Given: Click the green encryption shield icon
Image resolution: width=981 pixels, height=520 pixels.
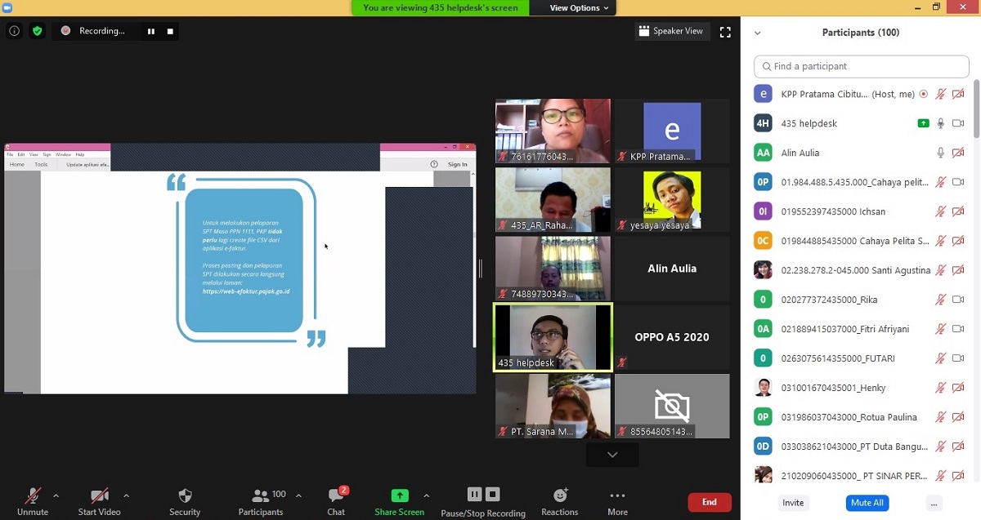Looking at the screenshot, I should [x=38, y=31].
